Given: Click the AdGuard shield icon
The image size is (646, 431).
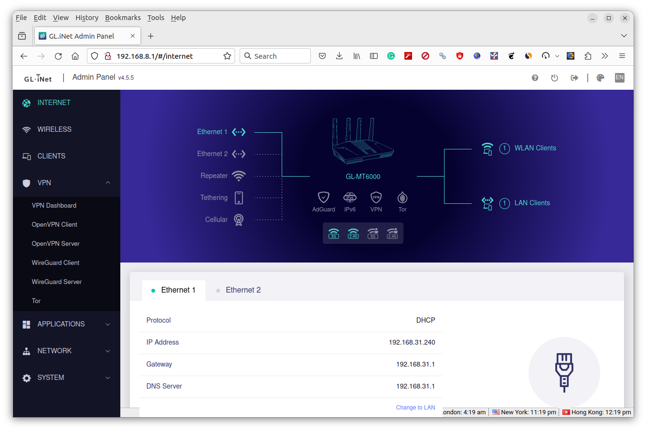Looking at the screenshot, I should coord(324,197).
